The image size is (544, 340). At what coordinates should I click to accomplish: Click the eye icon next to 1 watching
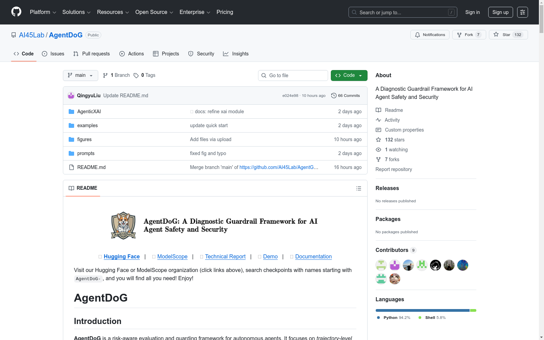point(378,150)
